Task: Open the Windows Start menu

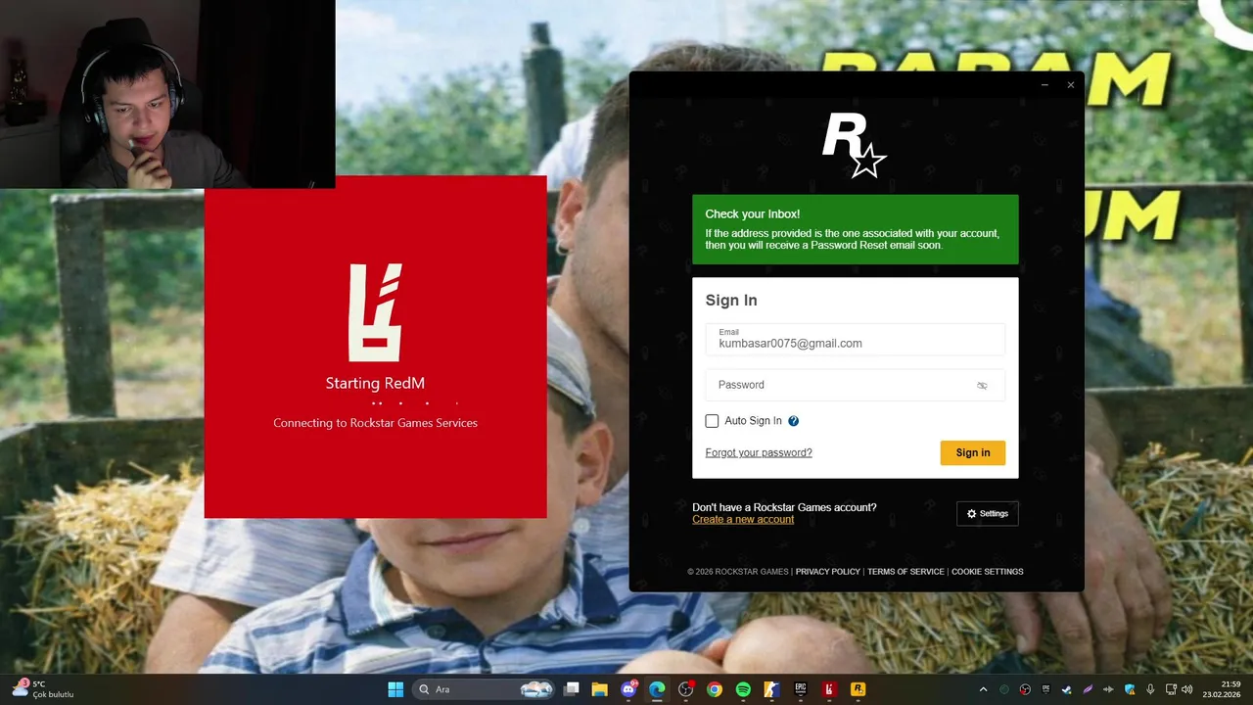Action: [x=395, y=689]
